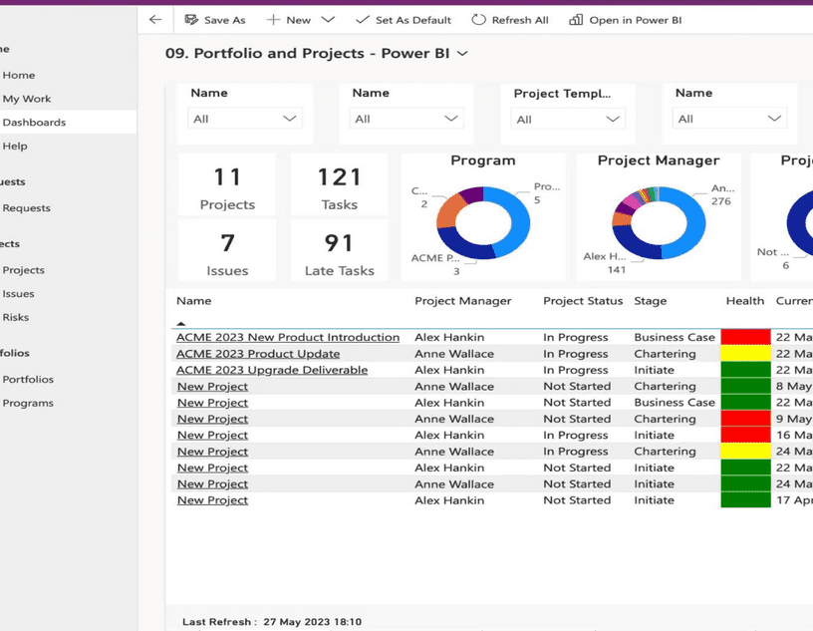This screenshot has width=813, height=631.
Task: Open the dashboard in Power BI
Action: click(625, 19)
